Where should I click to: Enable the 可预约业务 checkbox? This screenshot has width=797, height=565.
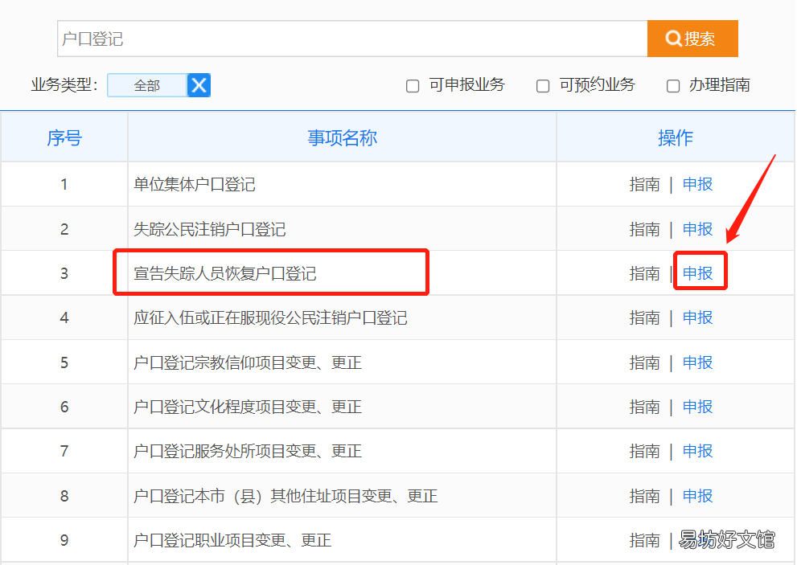click(543, 86)
